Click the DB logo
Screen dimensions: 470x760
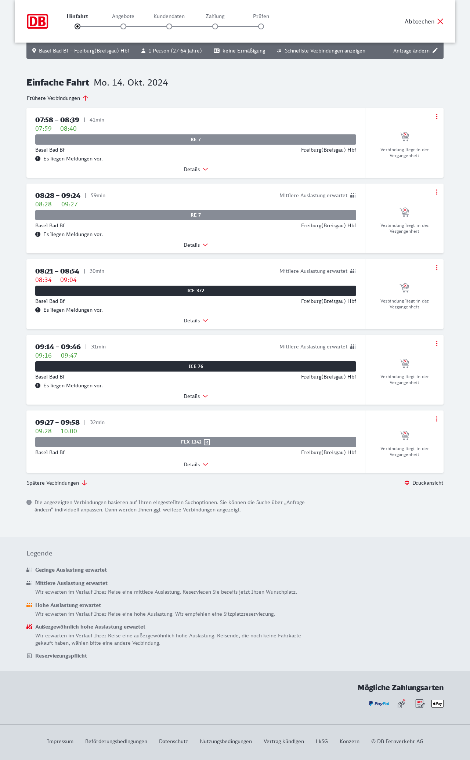tap(37, 21)
